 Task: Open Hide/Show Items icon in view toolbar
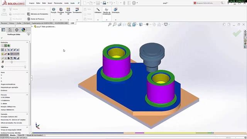147,24
